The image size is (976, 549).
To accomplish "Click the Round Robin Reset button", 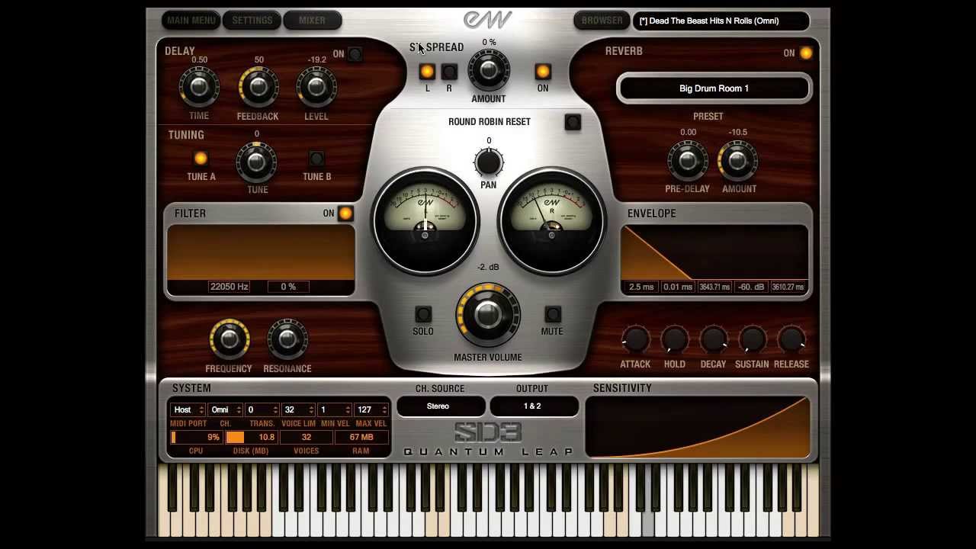I will point(573,122).
